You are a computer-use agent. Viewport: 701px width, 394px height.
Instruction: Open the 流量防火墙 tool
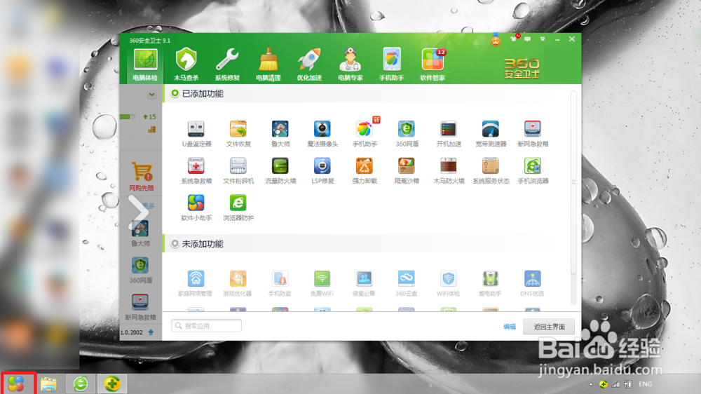280,171
